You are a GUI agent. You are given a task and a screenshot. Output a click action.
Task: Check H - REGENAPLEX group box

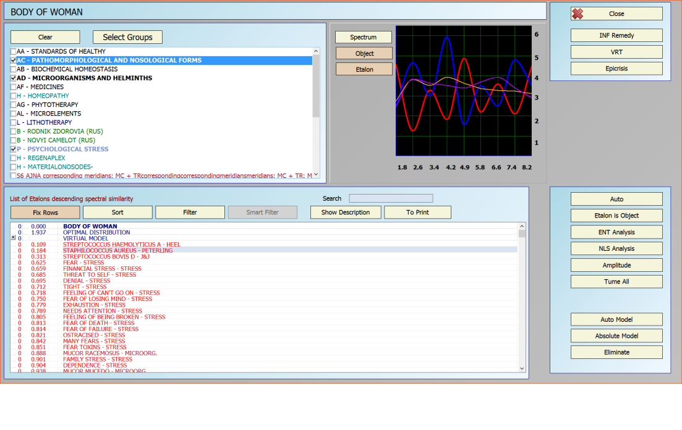point(14,158)
